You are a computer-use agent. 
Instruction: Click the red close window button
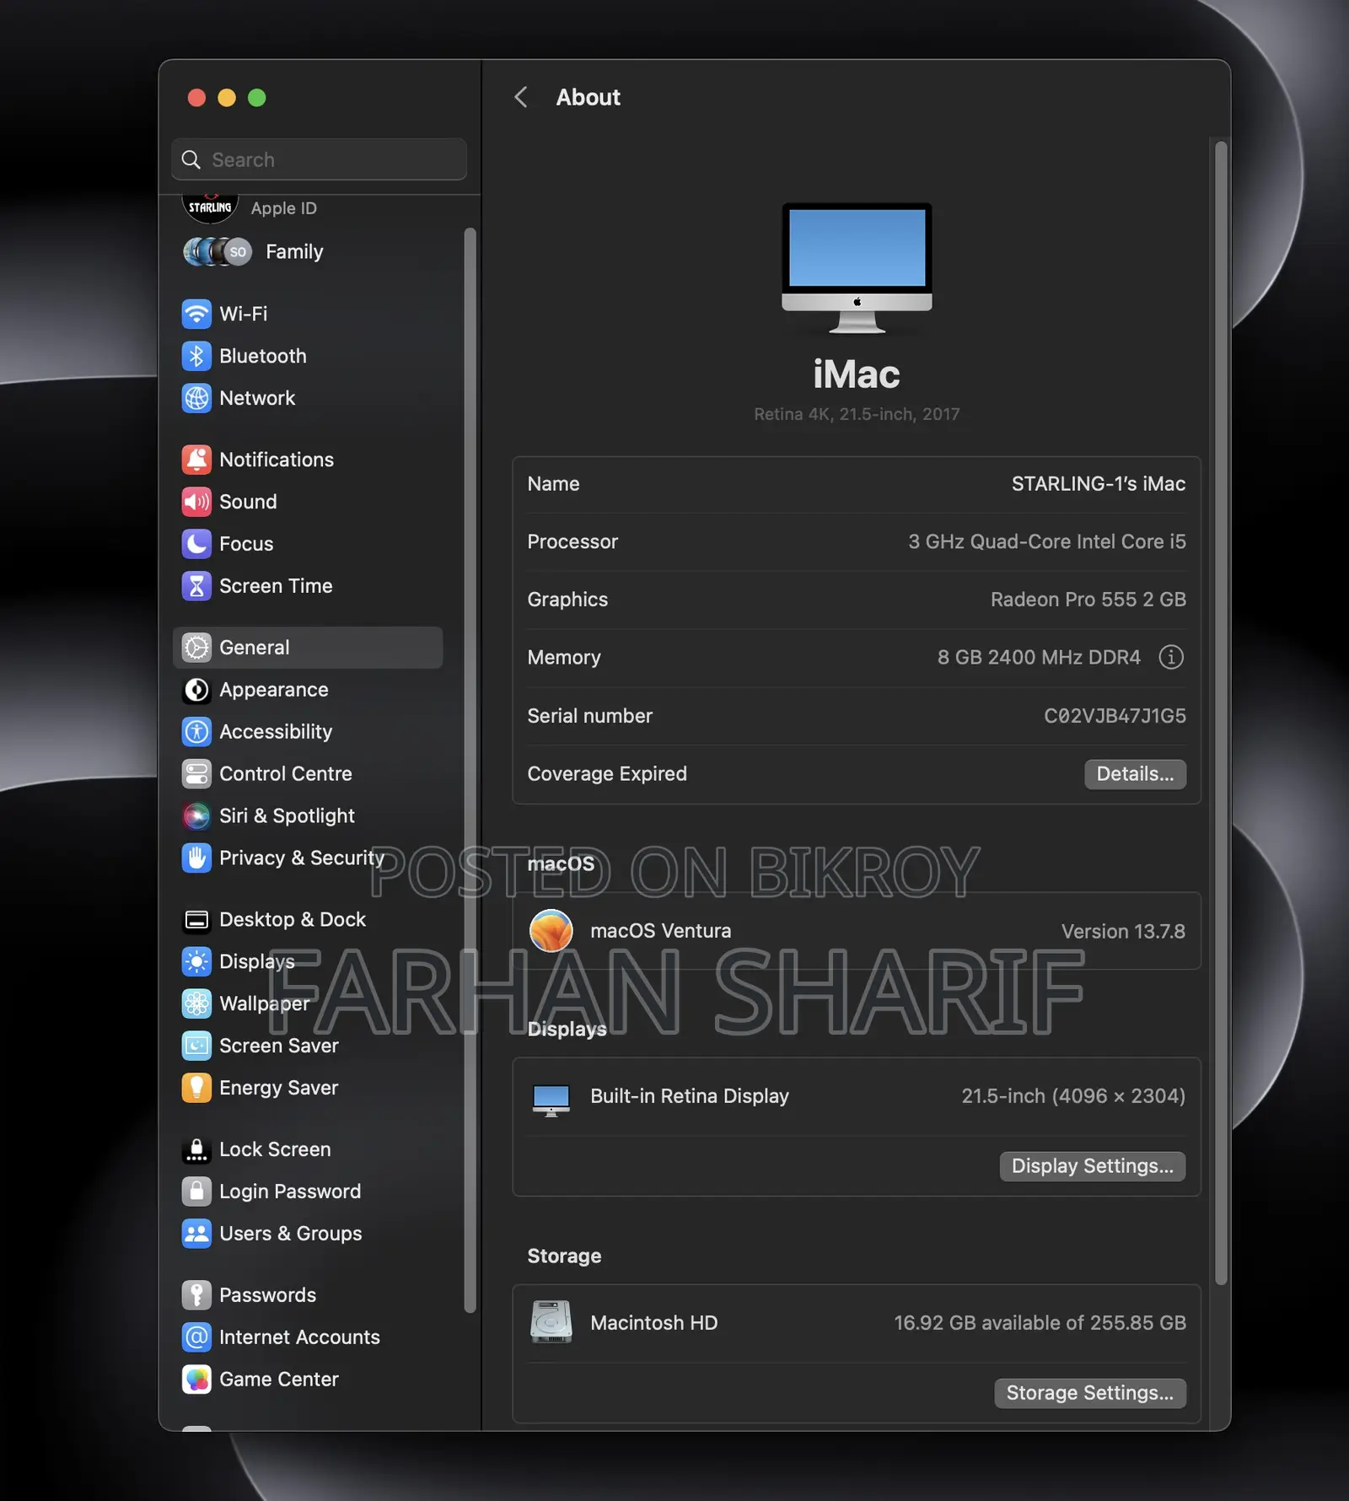click(x=196, y=98)
